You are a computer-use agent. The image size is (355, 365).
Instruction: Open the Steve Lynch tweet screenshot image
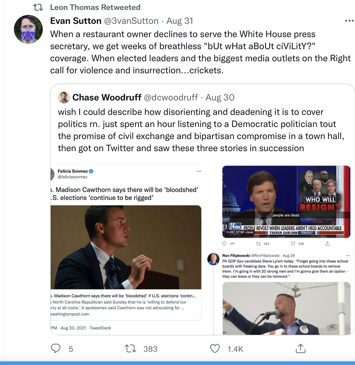[x=287, y=308]
